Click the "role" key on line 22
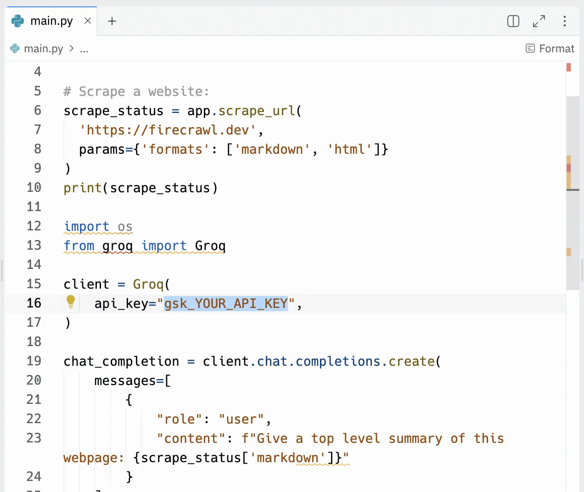 point(179,419)
